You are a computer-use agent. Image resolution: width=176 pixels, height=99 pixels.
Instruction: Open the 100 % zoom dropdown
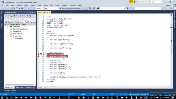pyautogui.click(x=44, y=87)
